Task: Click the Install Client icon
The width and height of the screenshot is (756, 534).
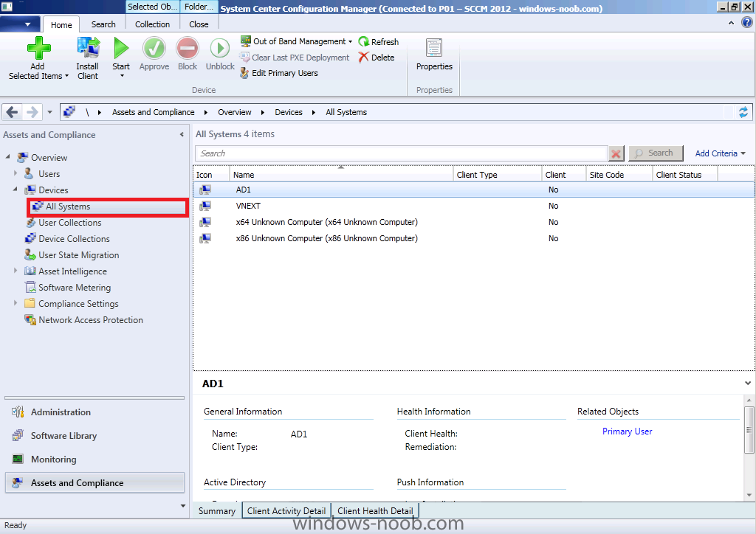Action: 89,48
